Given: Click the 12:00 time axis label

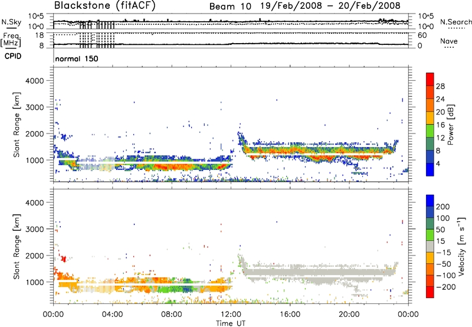Looking at the screenshot, I should pyautogui.click(x=231, y=315).
